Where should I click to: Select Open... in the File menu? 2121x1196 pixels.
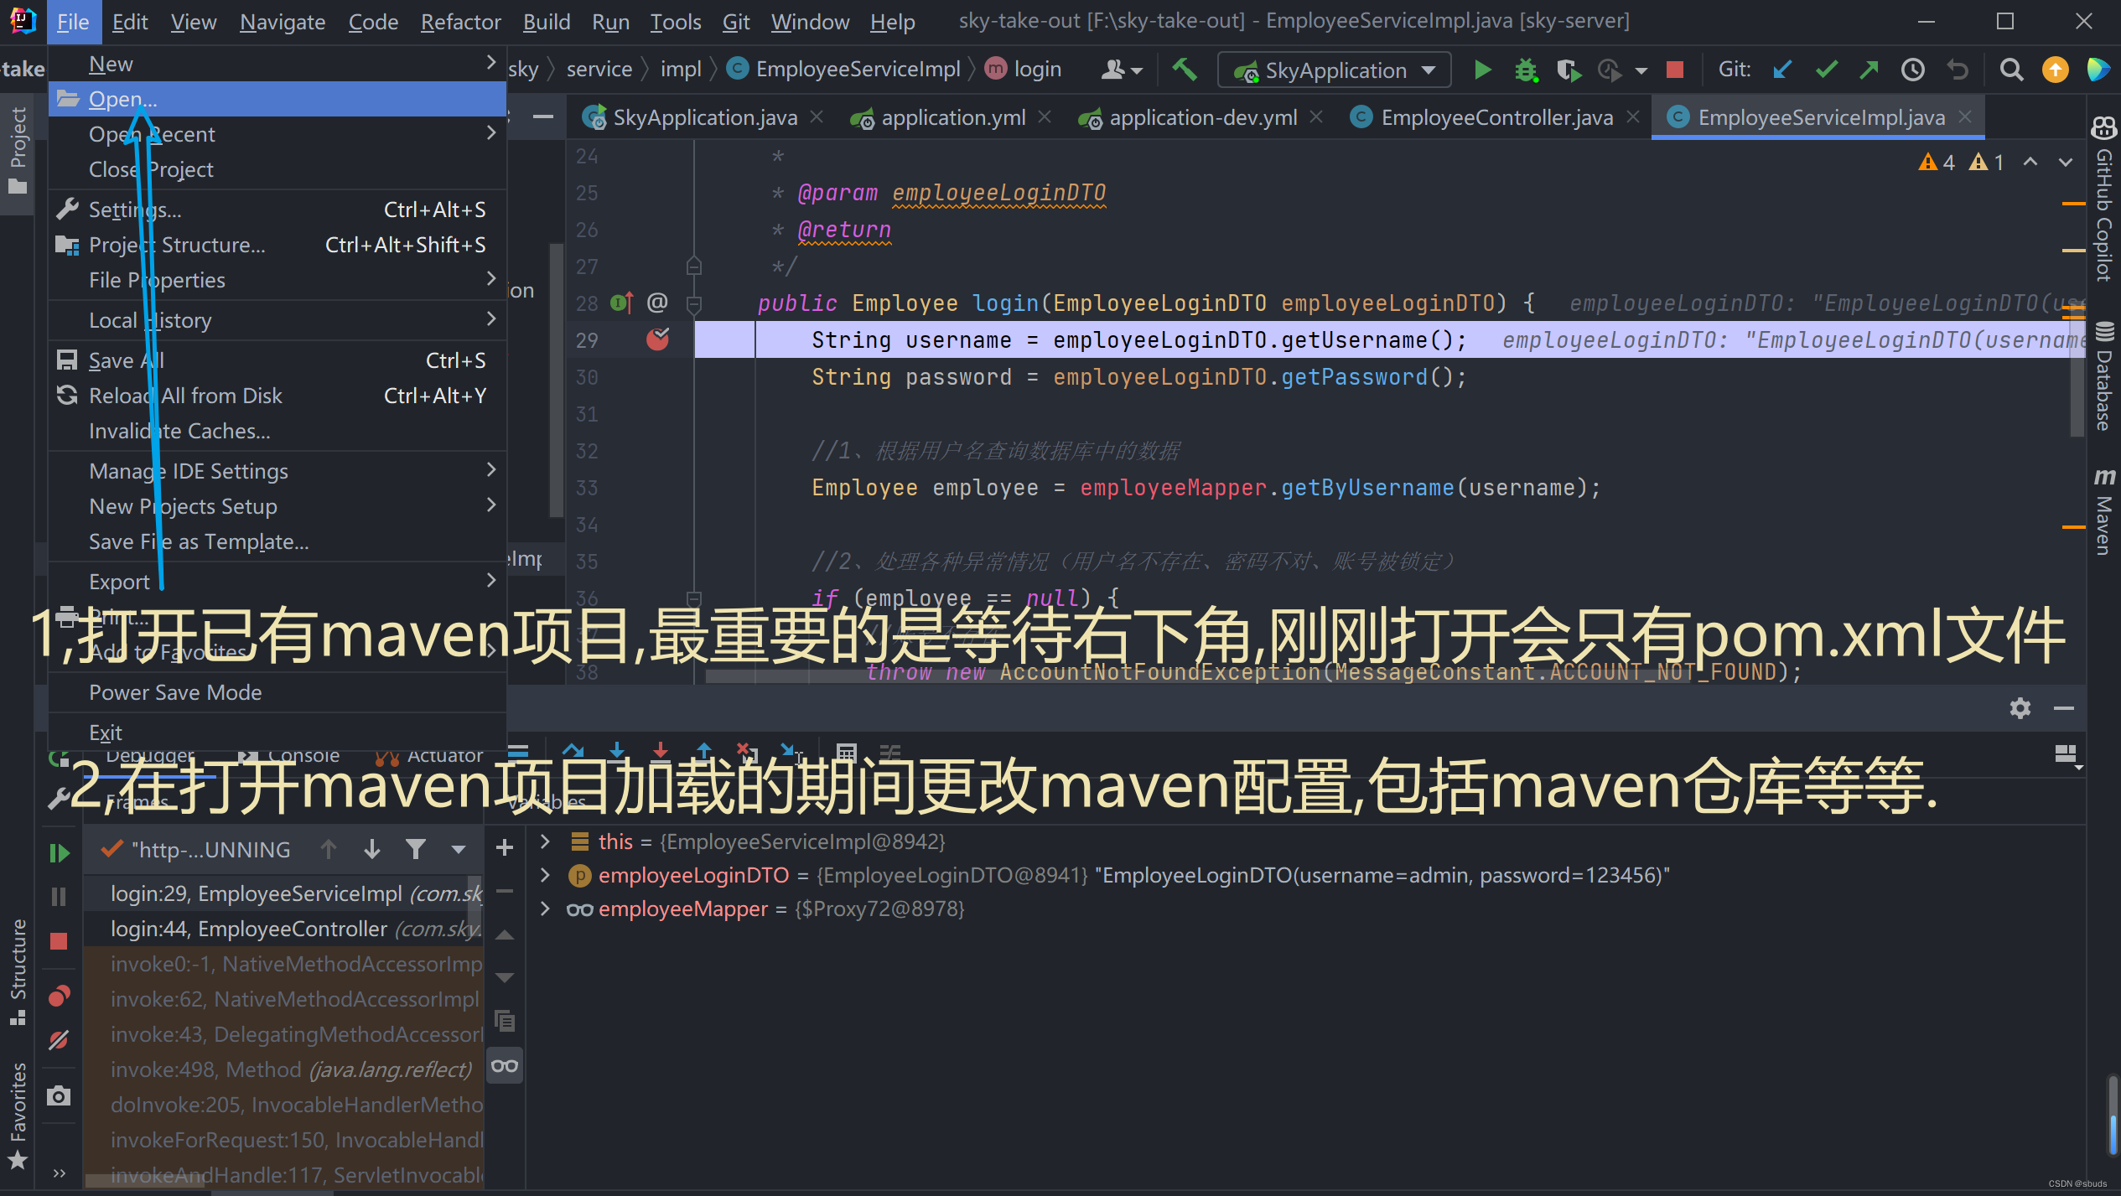(123, 99)
